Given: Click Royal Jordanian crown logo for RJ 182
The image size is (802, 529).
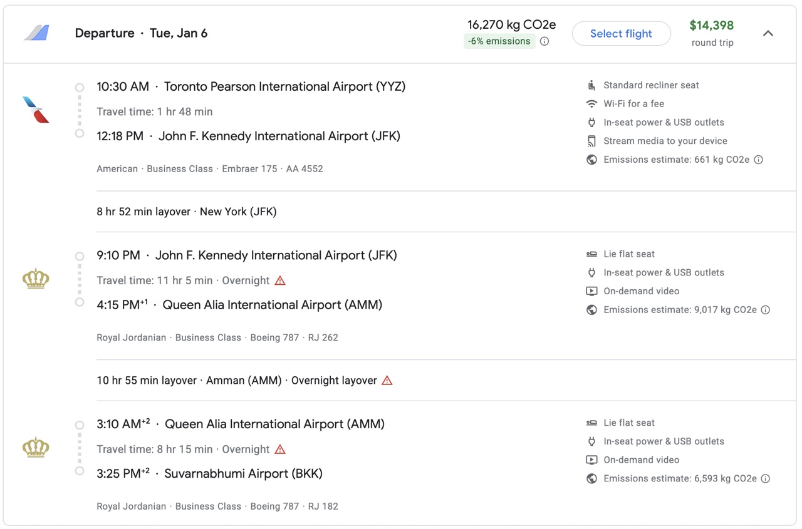Looking at the screenshot, I should point(36,448).
